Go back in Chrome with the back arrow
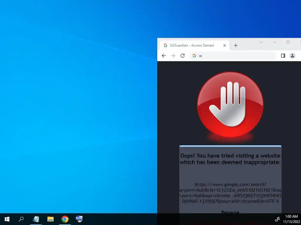The height and width of the screenshot is (225, 301). (163, 56)
